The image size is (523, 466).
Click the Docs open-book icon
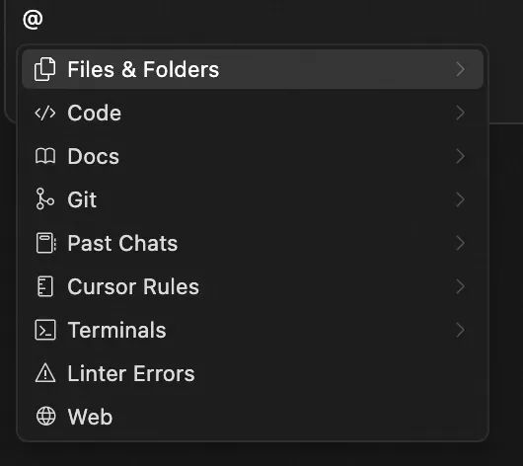(x=45, y=156)
